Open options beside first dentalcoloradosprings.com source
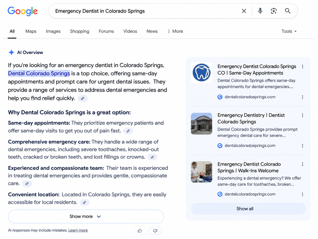This screenshot has width=318, height=239. point(302,97)
